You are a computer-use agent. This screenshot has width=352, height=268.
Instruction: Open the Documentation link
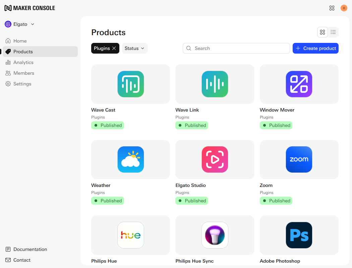point(30,249)
